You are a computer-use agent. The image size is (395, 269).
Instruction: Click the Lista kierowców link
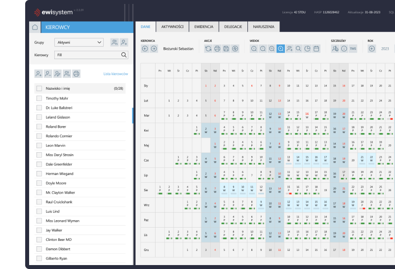tap(116, 74)
